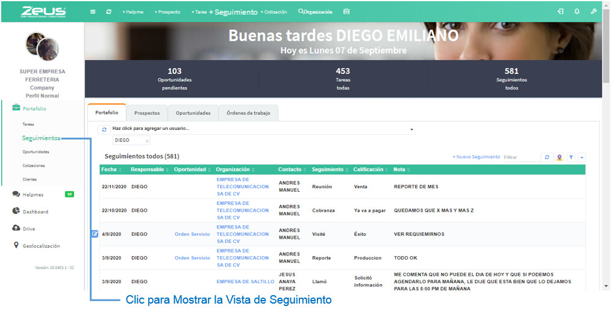Open EMPRESA DE SALTILLO link
Image resolution: width=612 pixels, height=309 pixels.
pos(246,281)
